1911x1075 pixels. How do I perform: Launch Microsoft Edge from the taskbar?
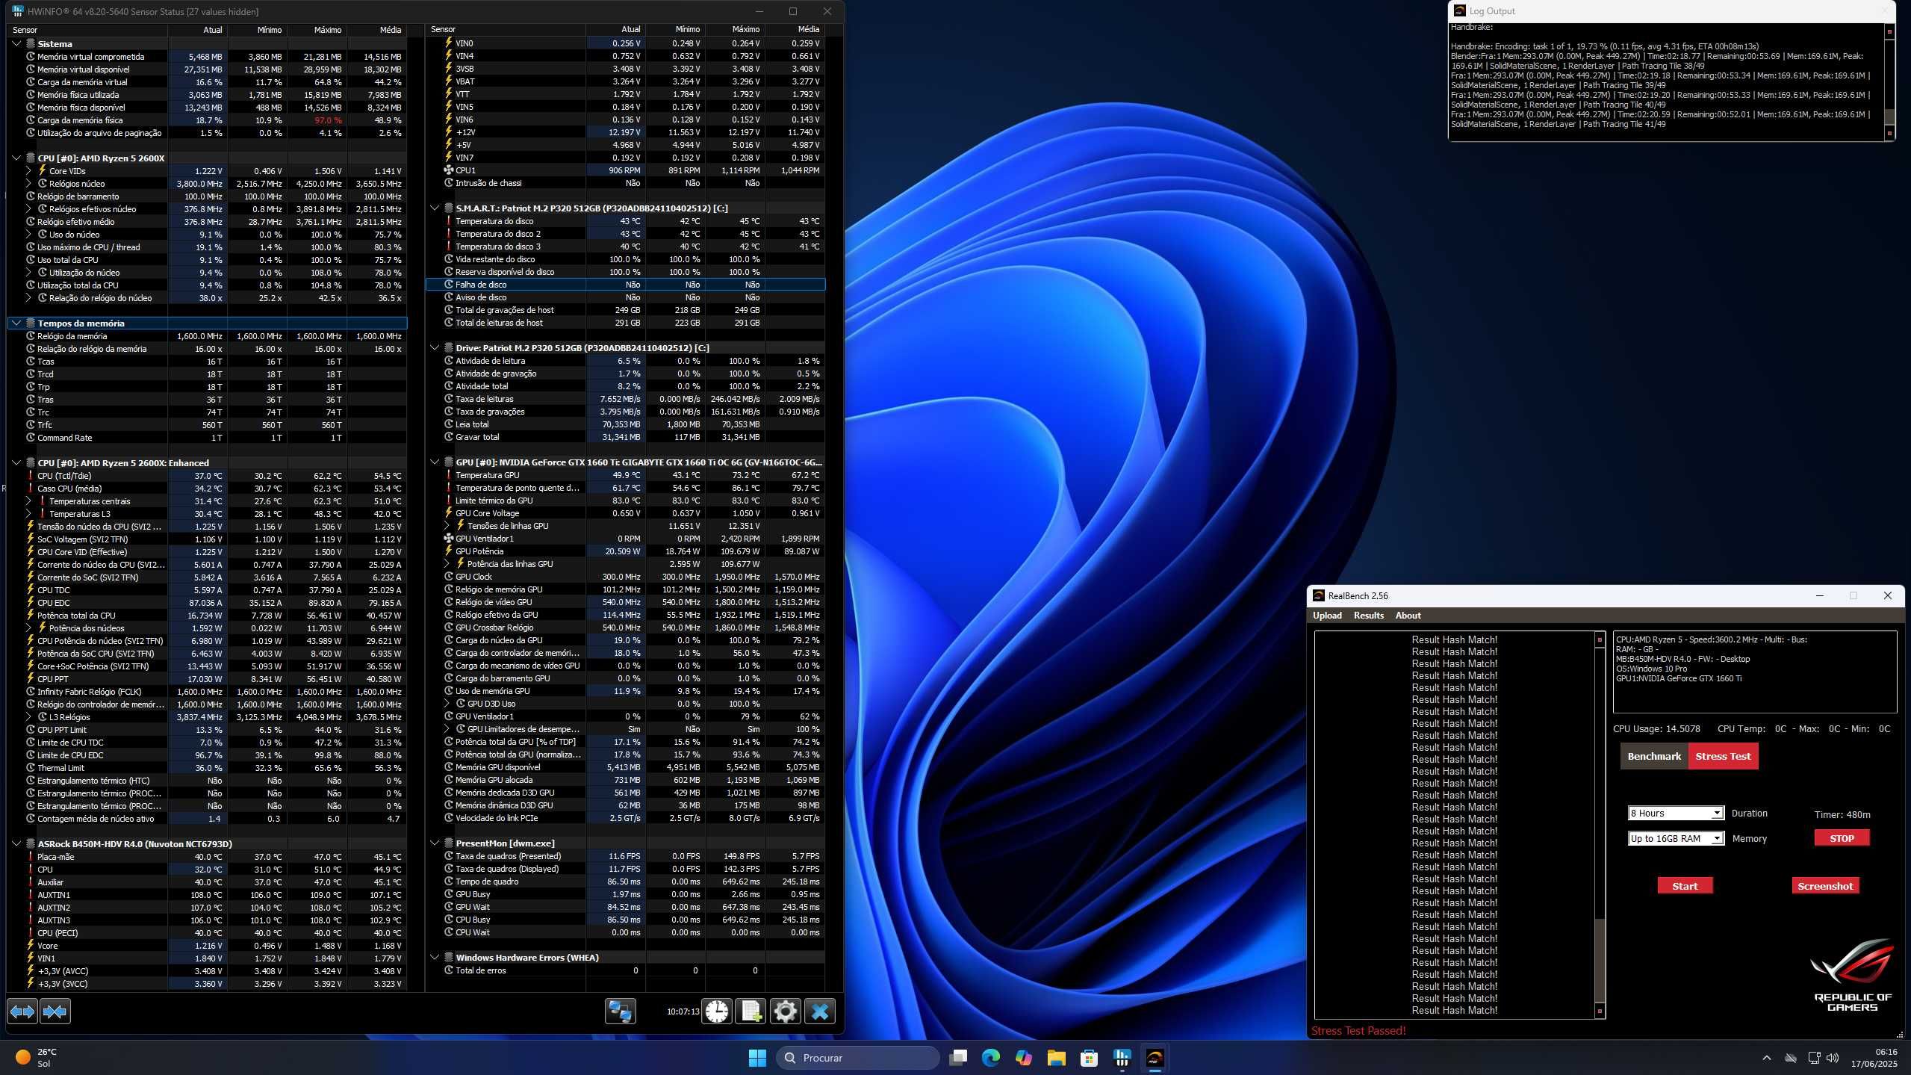[991, 1058]
